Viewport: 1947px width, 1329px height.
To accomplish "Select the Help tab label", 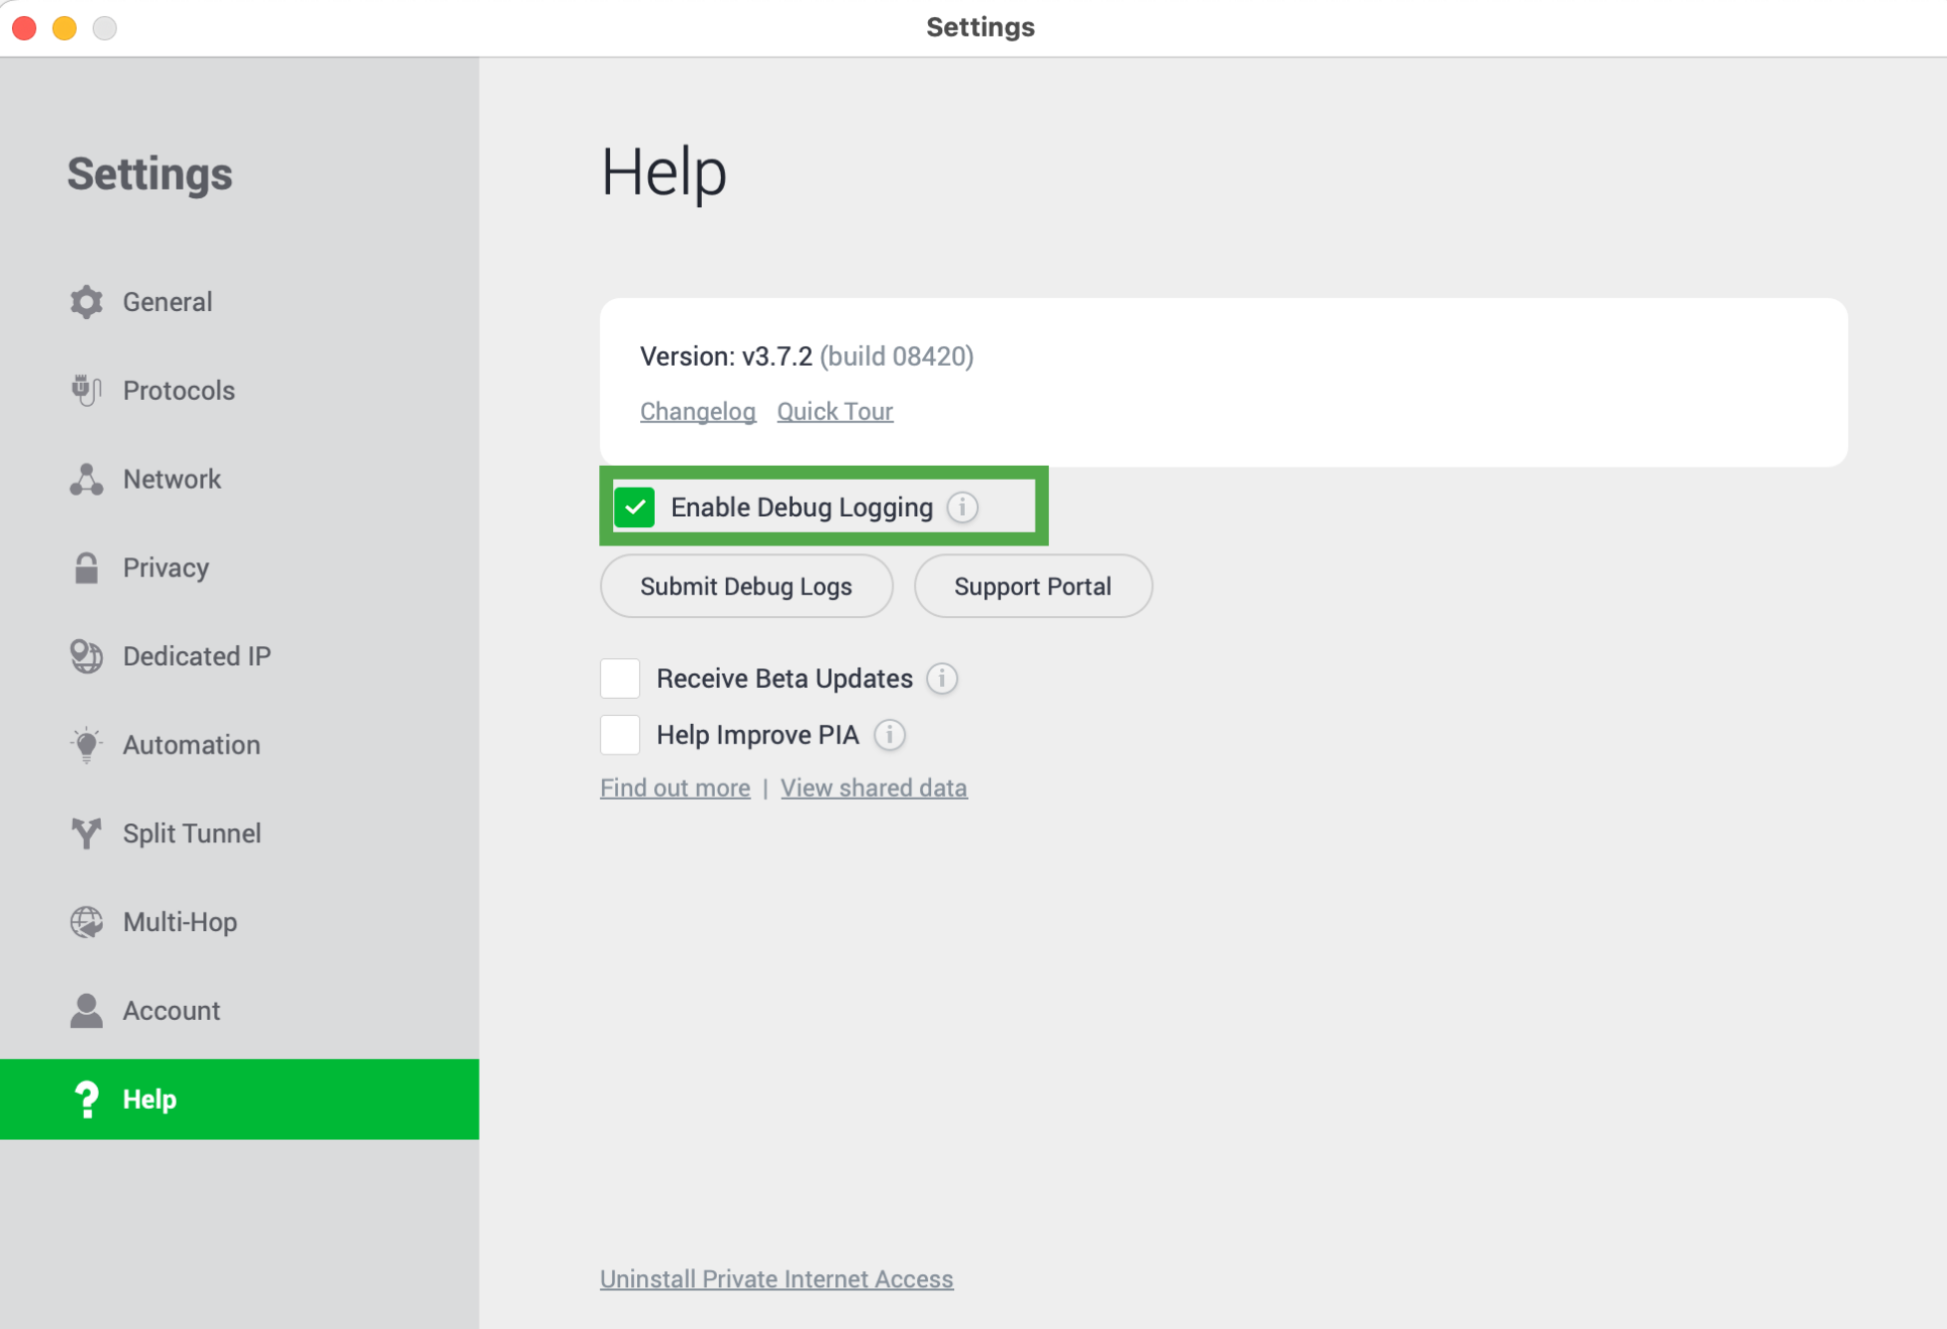I will [150, 1100].
